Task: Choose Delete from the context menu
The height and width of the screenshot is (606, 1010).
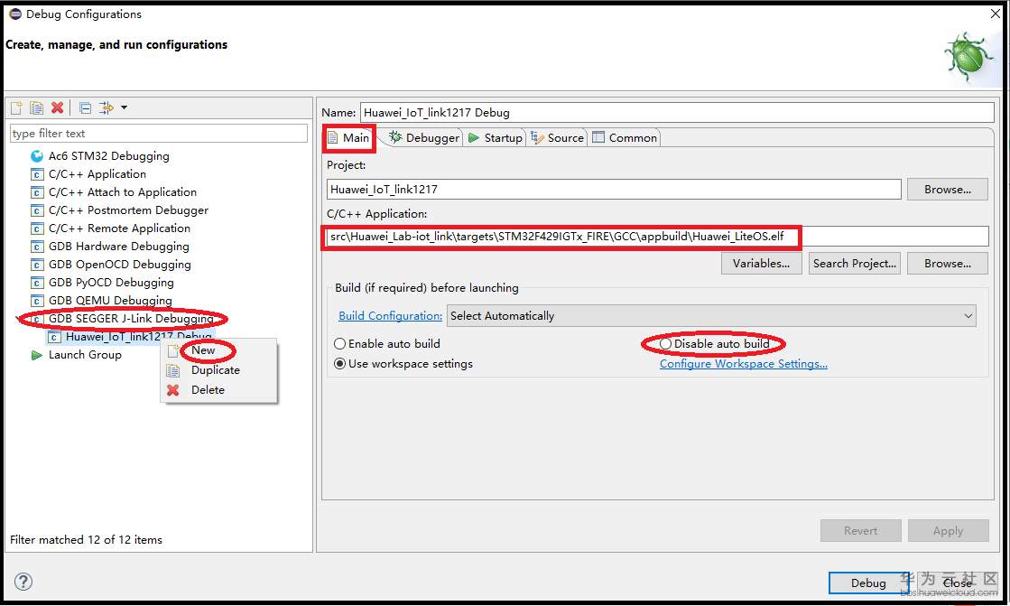Action: click(208, 390)
